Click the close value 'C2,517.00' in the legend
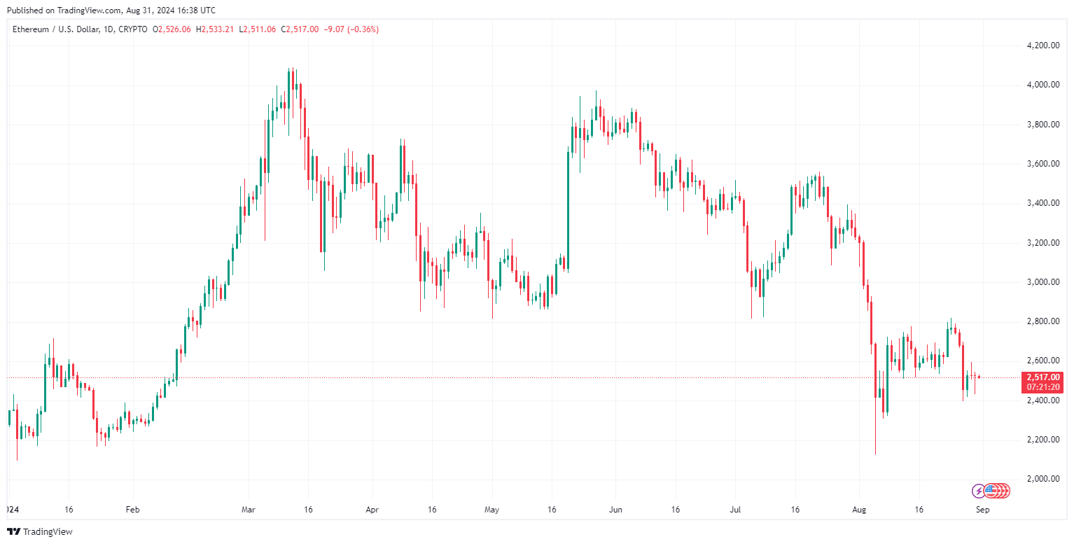The width and height of the screenshot is (1074, 544). click(300, 29)
